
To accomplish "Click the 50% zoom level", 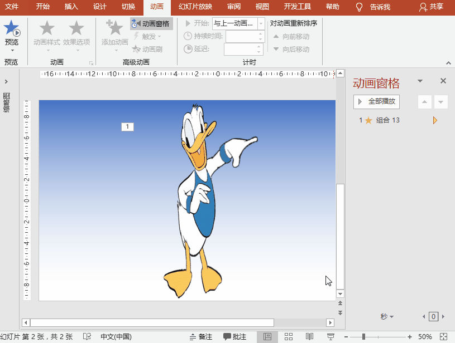I will pos(425,337).
